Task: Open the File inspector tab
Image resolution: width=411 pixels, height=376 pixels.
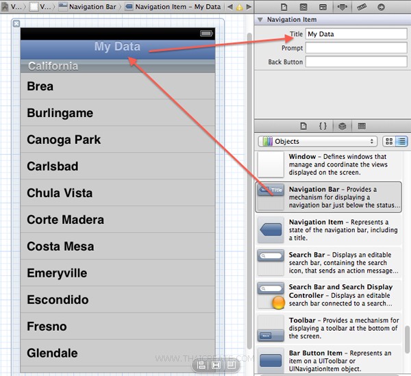Action: (x=284, y=7)
